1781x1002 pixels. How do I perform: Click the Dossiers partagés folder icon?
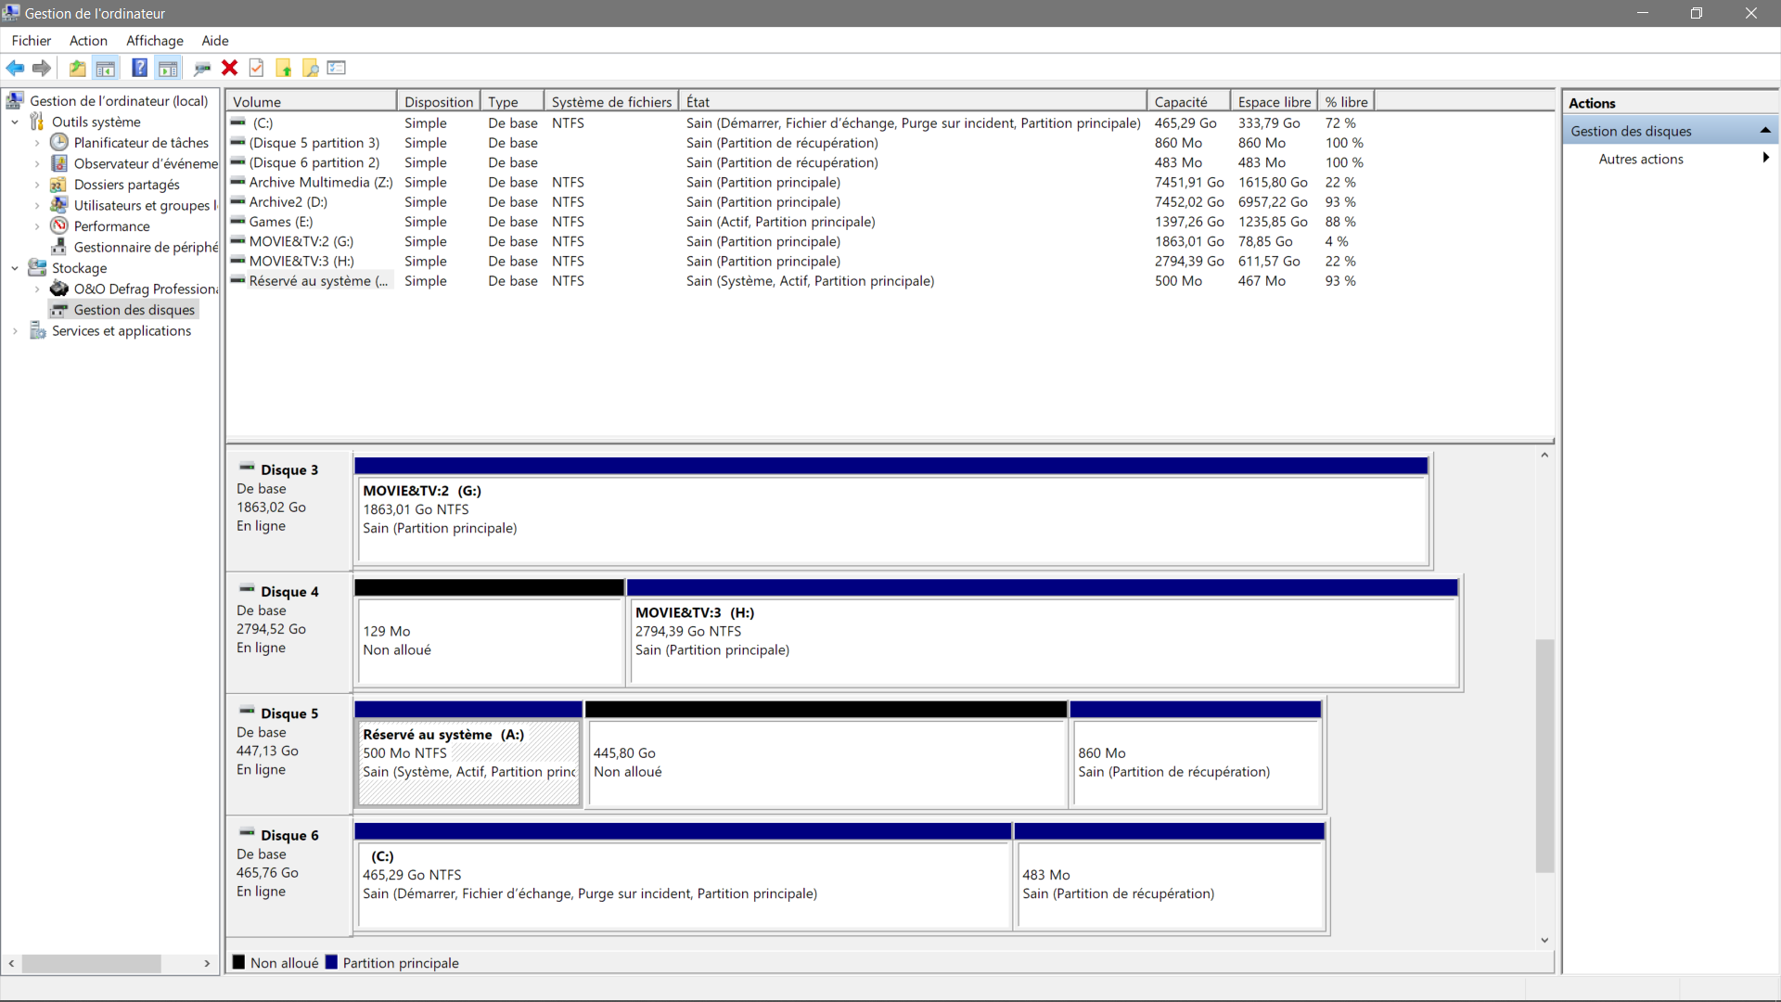pyautogui.click(x=59, y=185)
